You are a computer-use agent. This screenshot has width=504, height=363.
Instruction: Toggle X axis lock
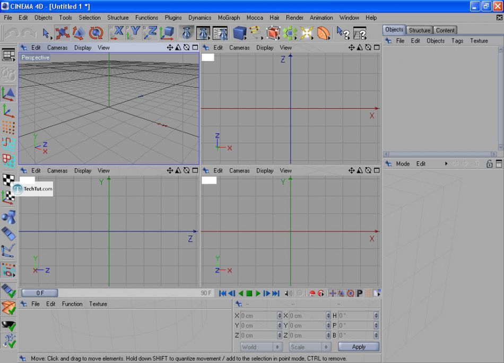click(x=116, y=33)
